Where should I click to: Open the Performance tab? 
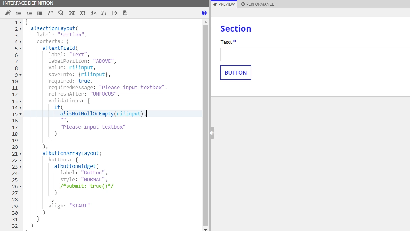[257, 4]
